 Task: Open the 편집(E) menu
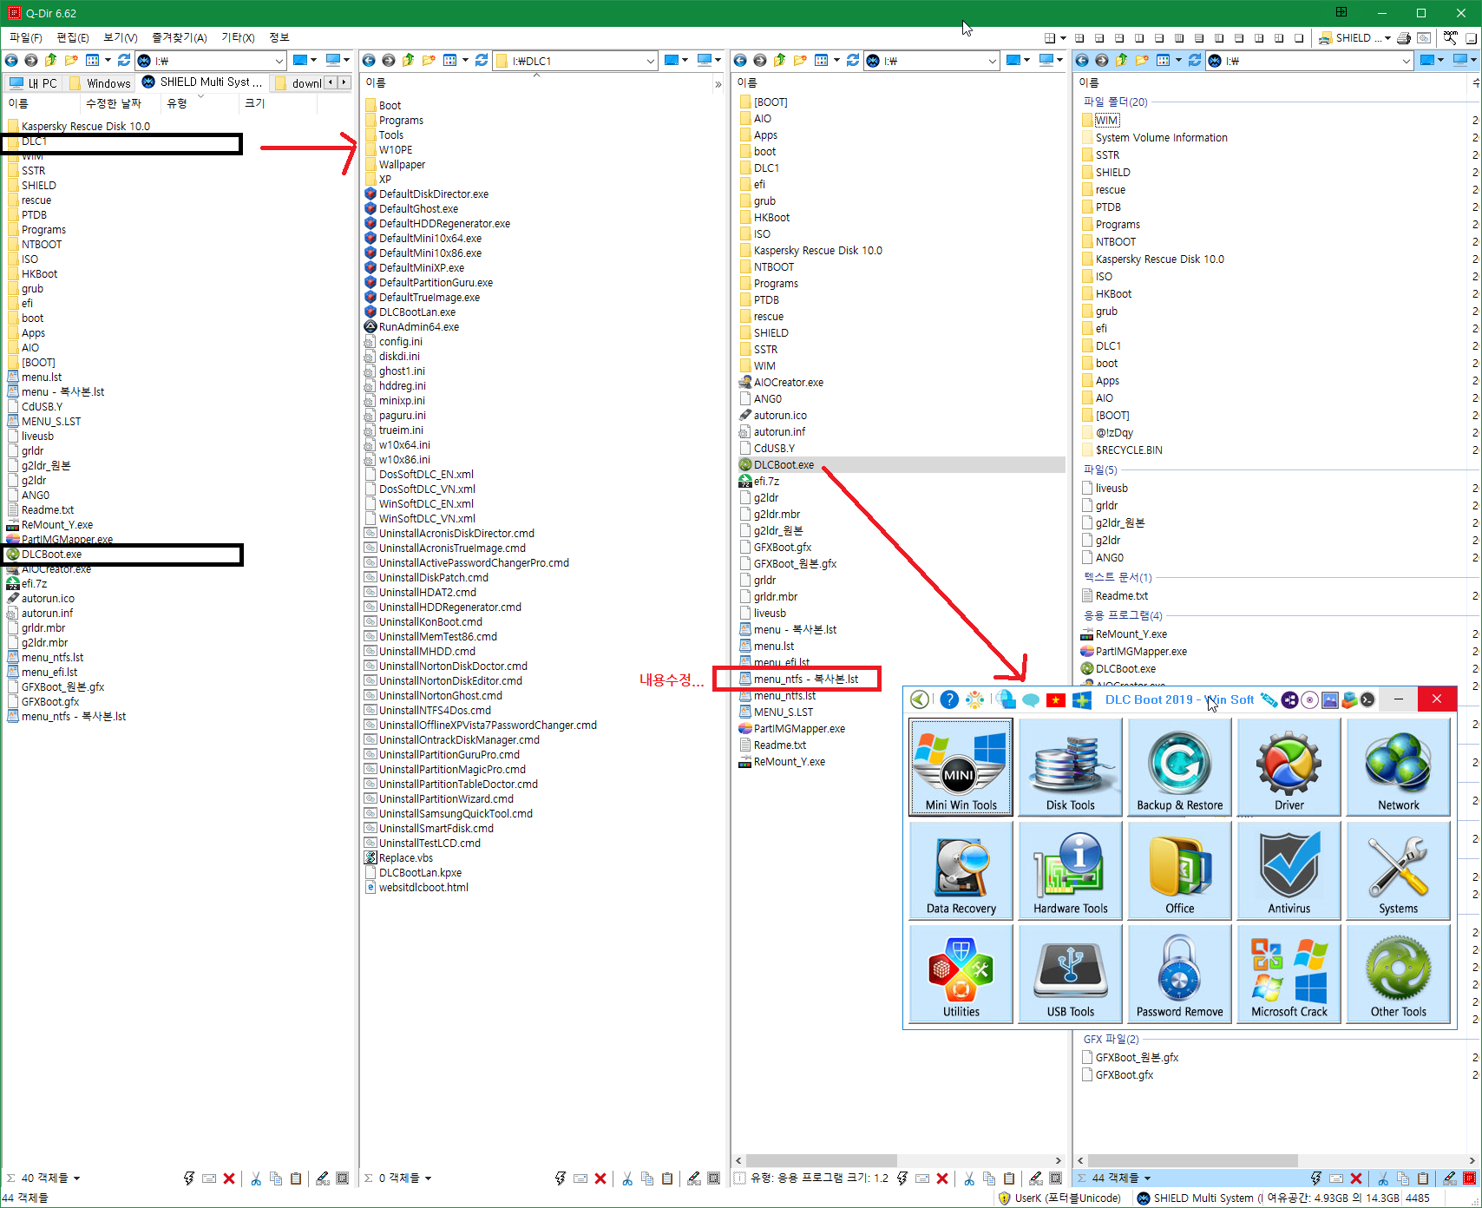[73, 37]
